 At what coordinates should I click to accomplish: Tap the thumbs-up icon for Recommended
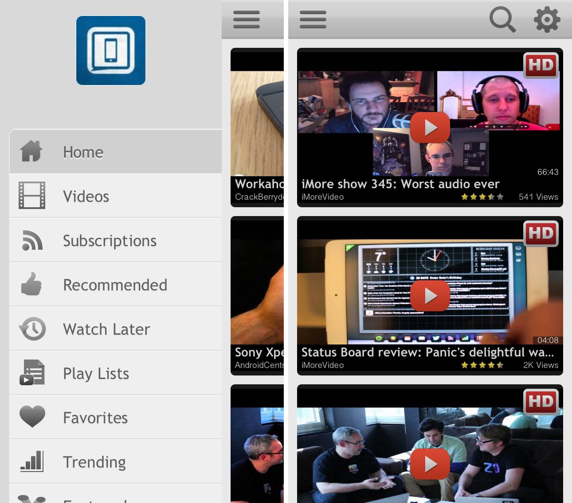[31, 284]
